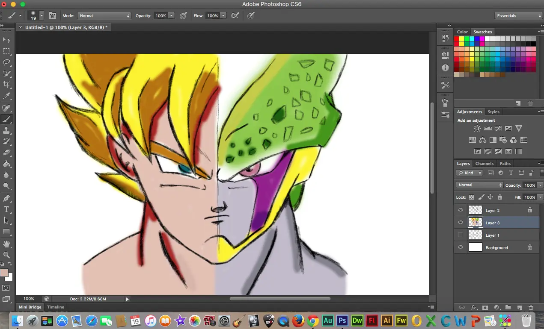Select the Background layer row
This screenshot has width=544, height=329.
tap(496, 247)
